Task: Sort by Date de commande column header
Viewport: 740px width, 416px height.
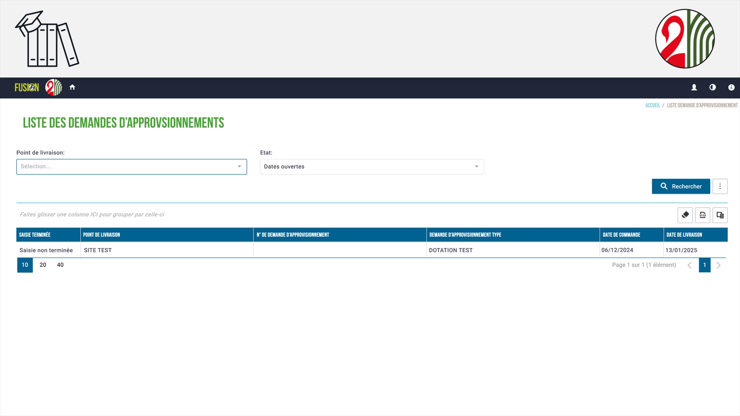Action: (x=621, y=235)
